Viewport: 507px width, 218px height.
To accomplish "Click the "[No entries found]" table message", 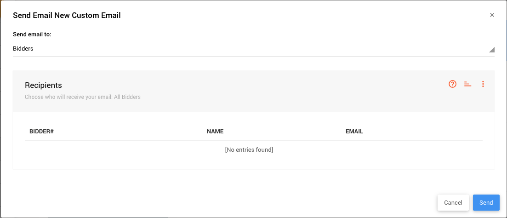I will pos(249,150).
